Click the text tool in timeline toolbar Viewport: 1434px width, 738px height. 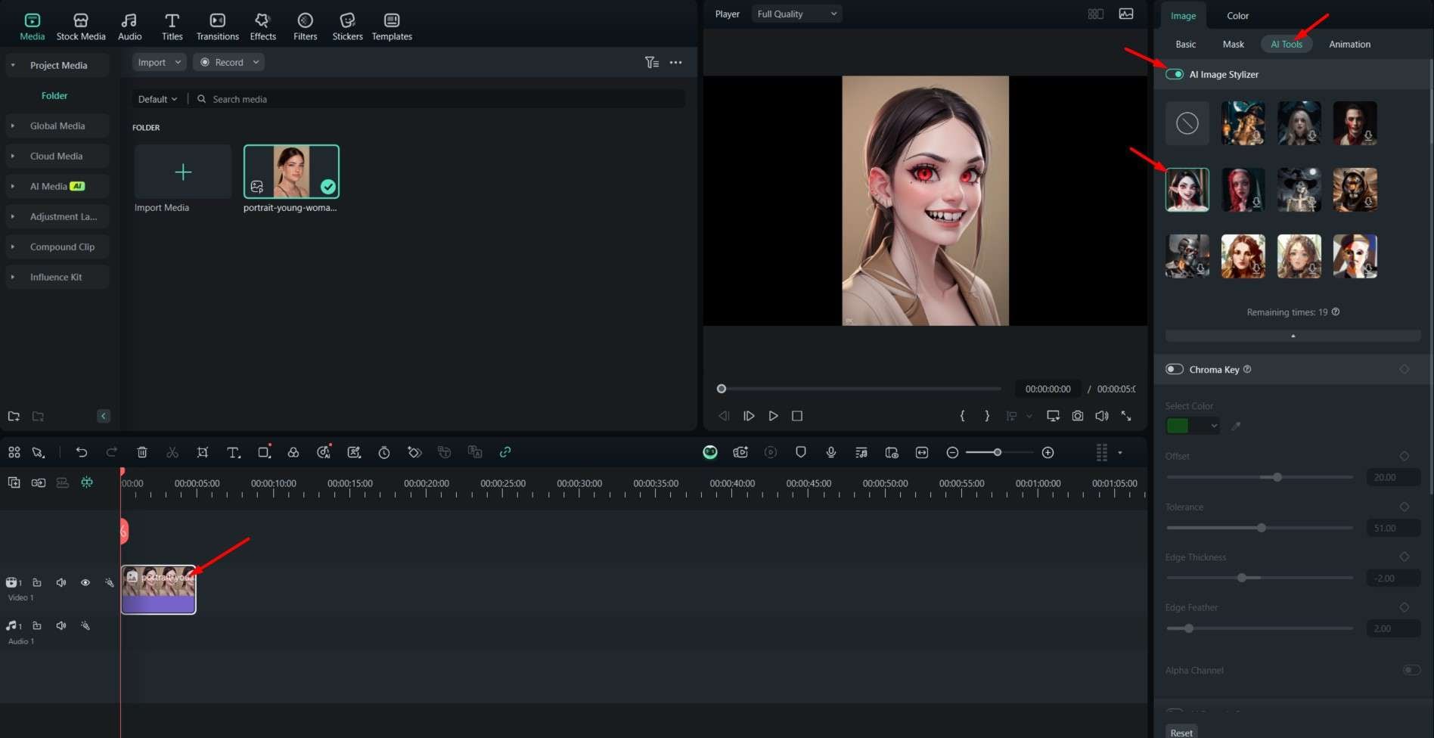(233, 452)
